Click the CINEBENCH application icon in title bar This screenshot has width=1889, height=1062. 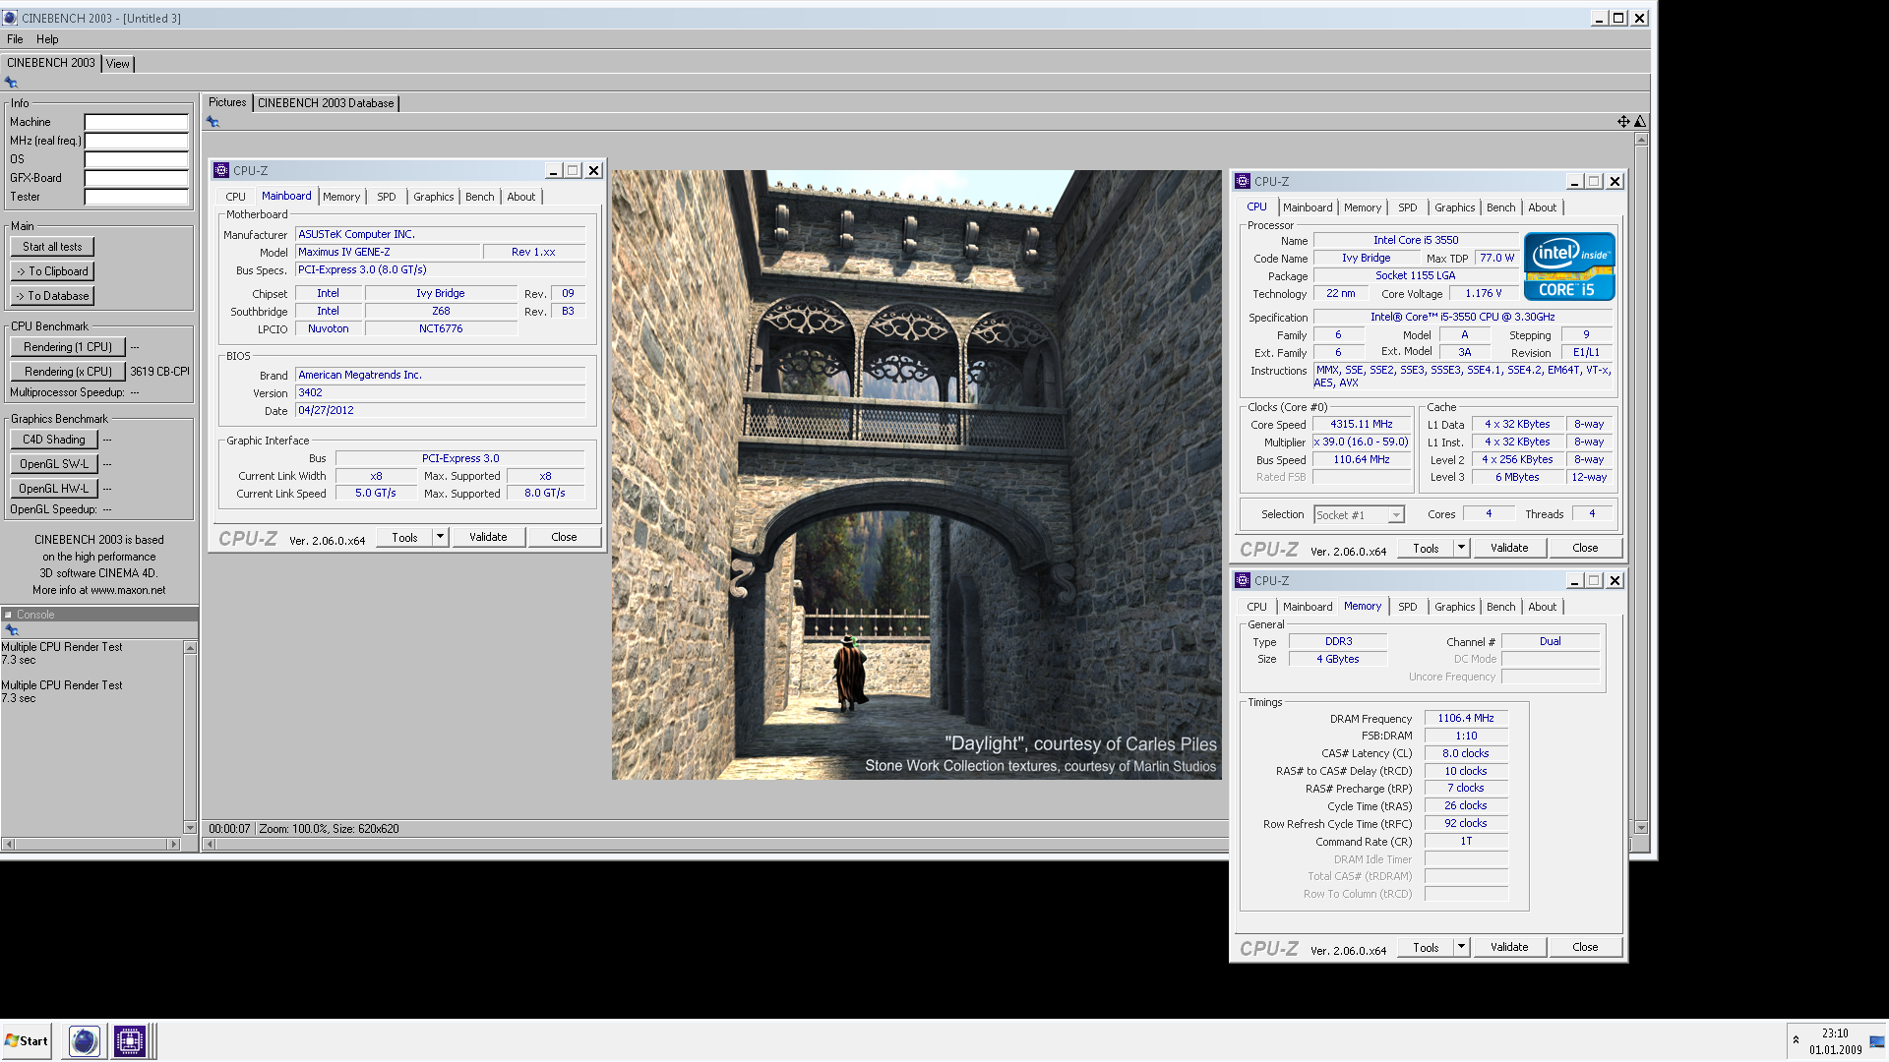click(x=10, y=18)
